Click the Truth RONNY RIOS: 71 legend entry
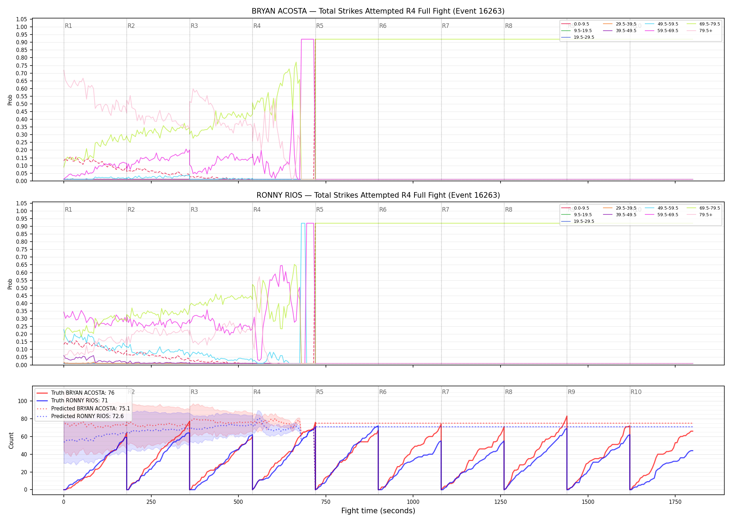Screen dimensions: 732x523 tap(72, 401)
